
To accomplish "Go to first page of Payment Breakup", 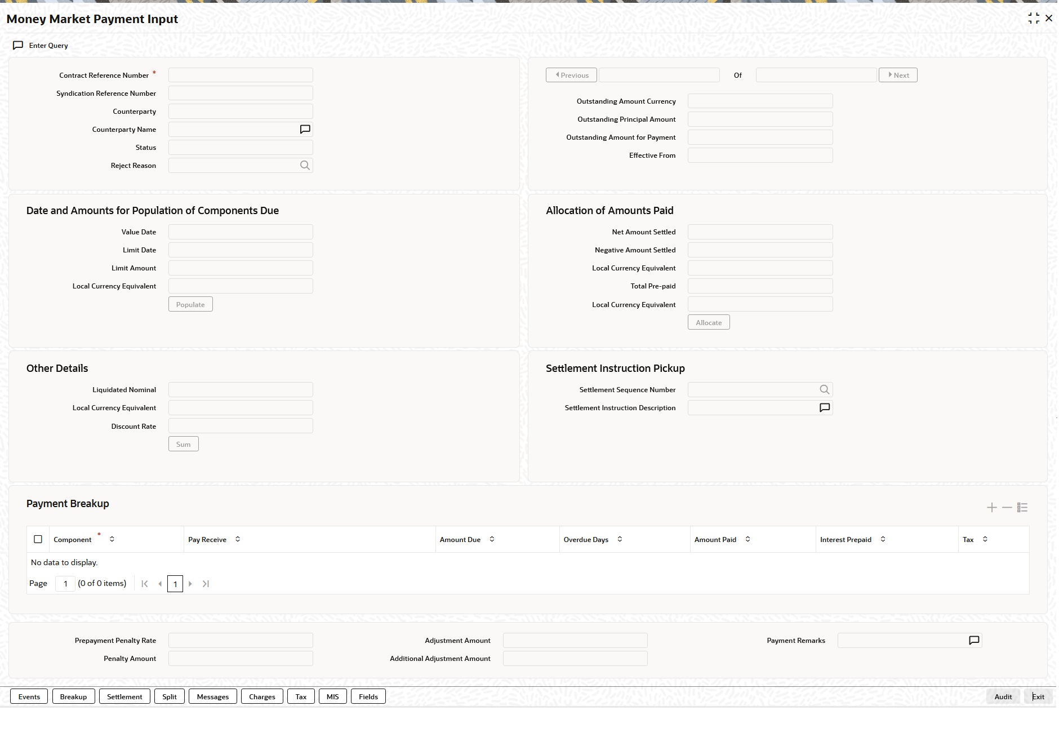I will (145, 584).
